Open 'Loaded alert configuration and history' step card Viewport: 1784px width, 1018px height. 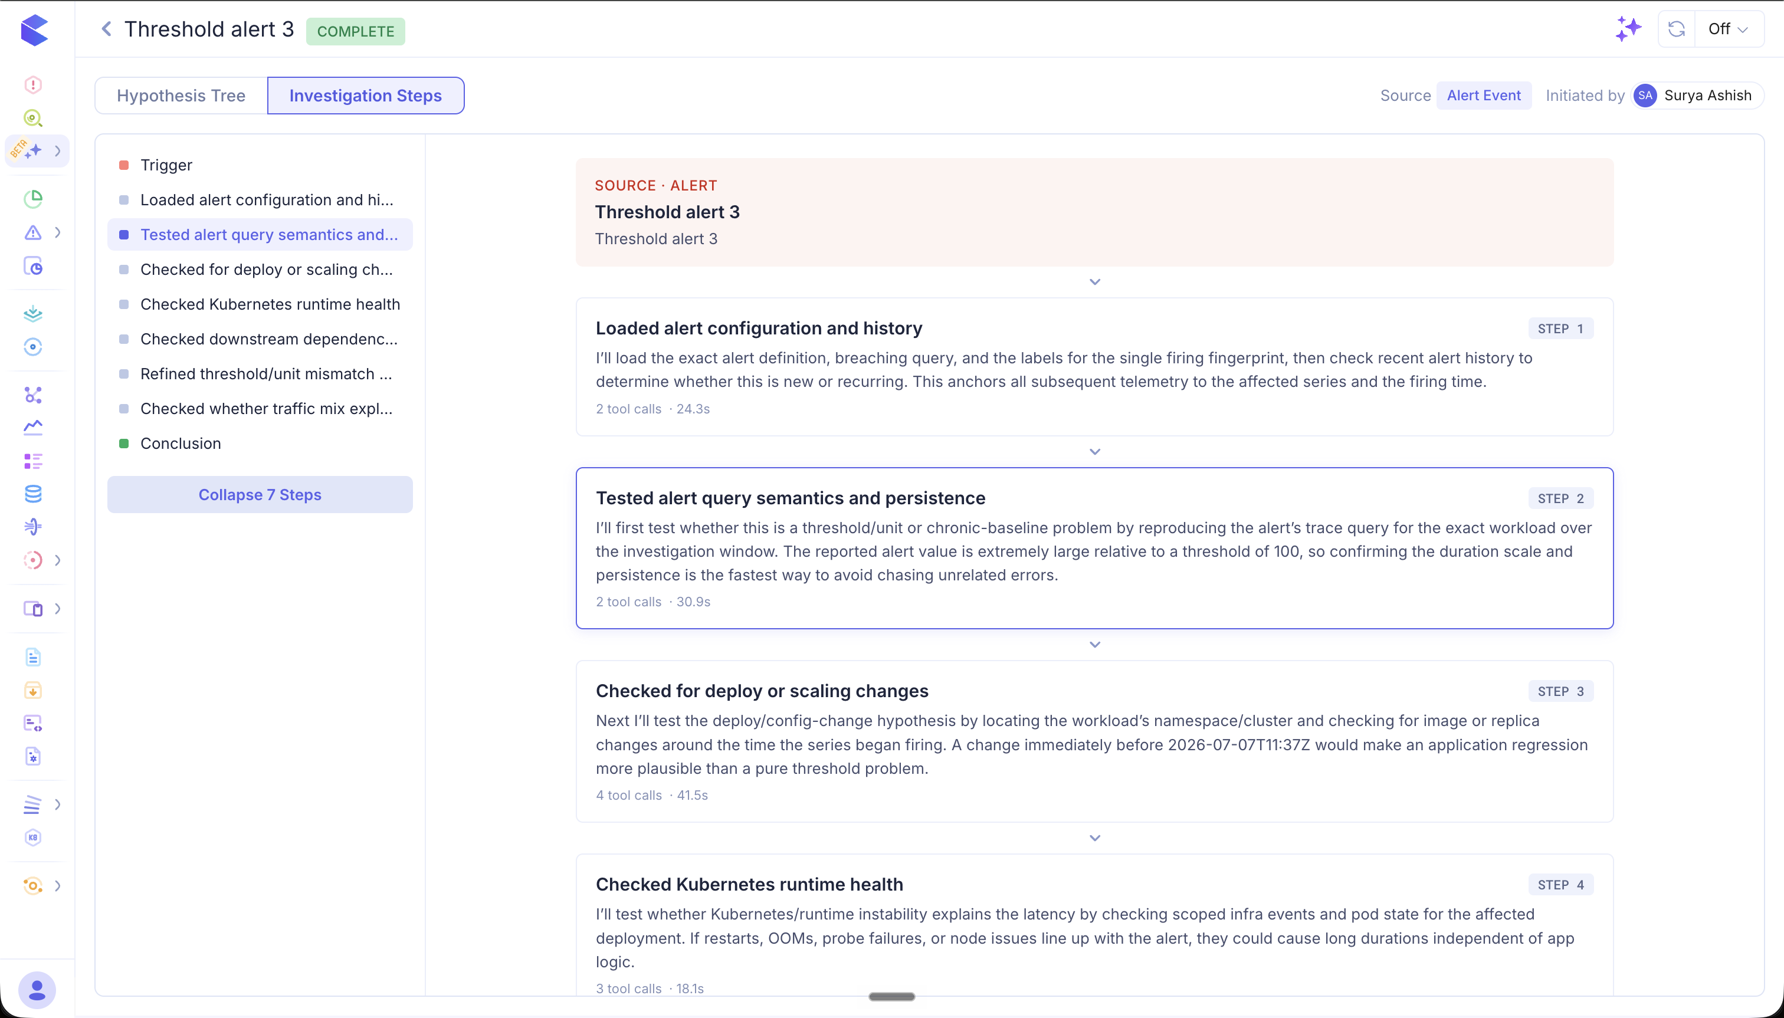click(1094, 367)
